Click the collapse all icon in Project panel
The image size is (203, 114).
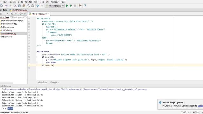tap(16, 14)
